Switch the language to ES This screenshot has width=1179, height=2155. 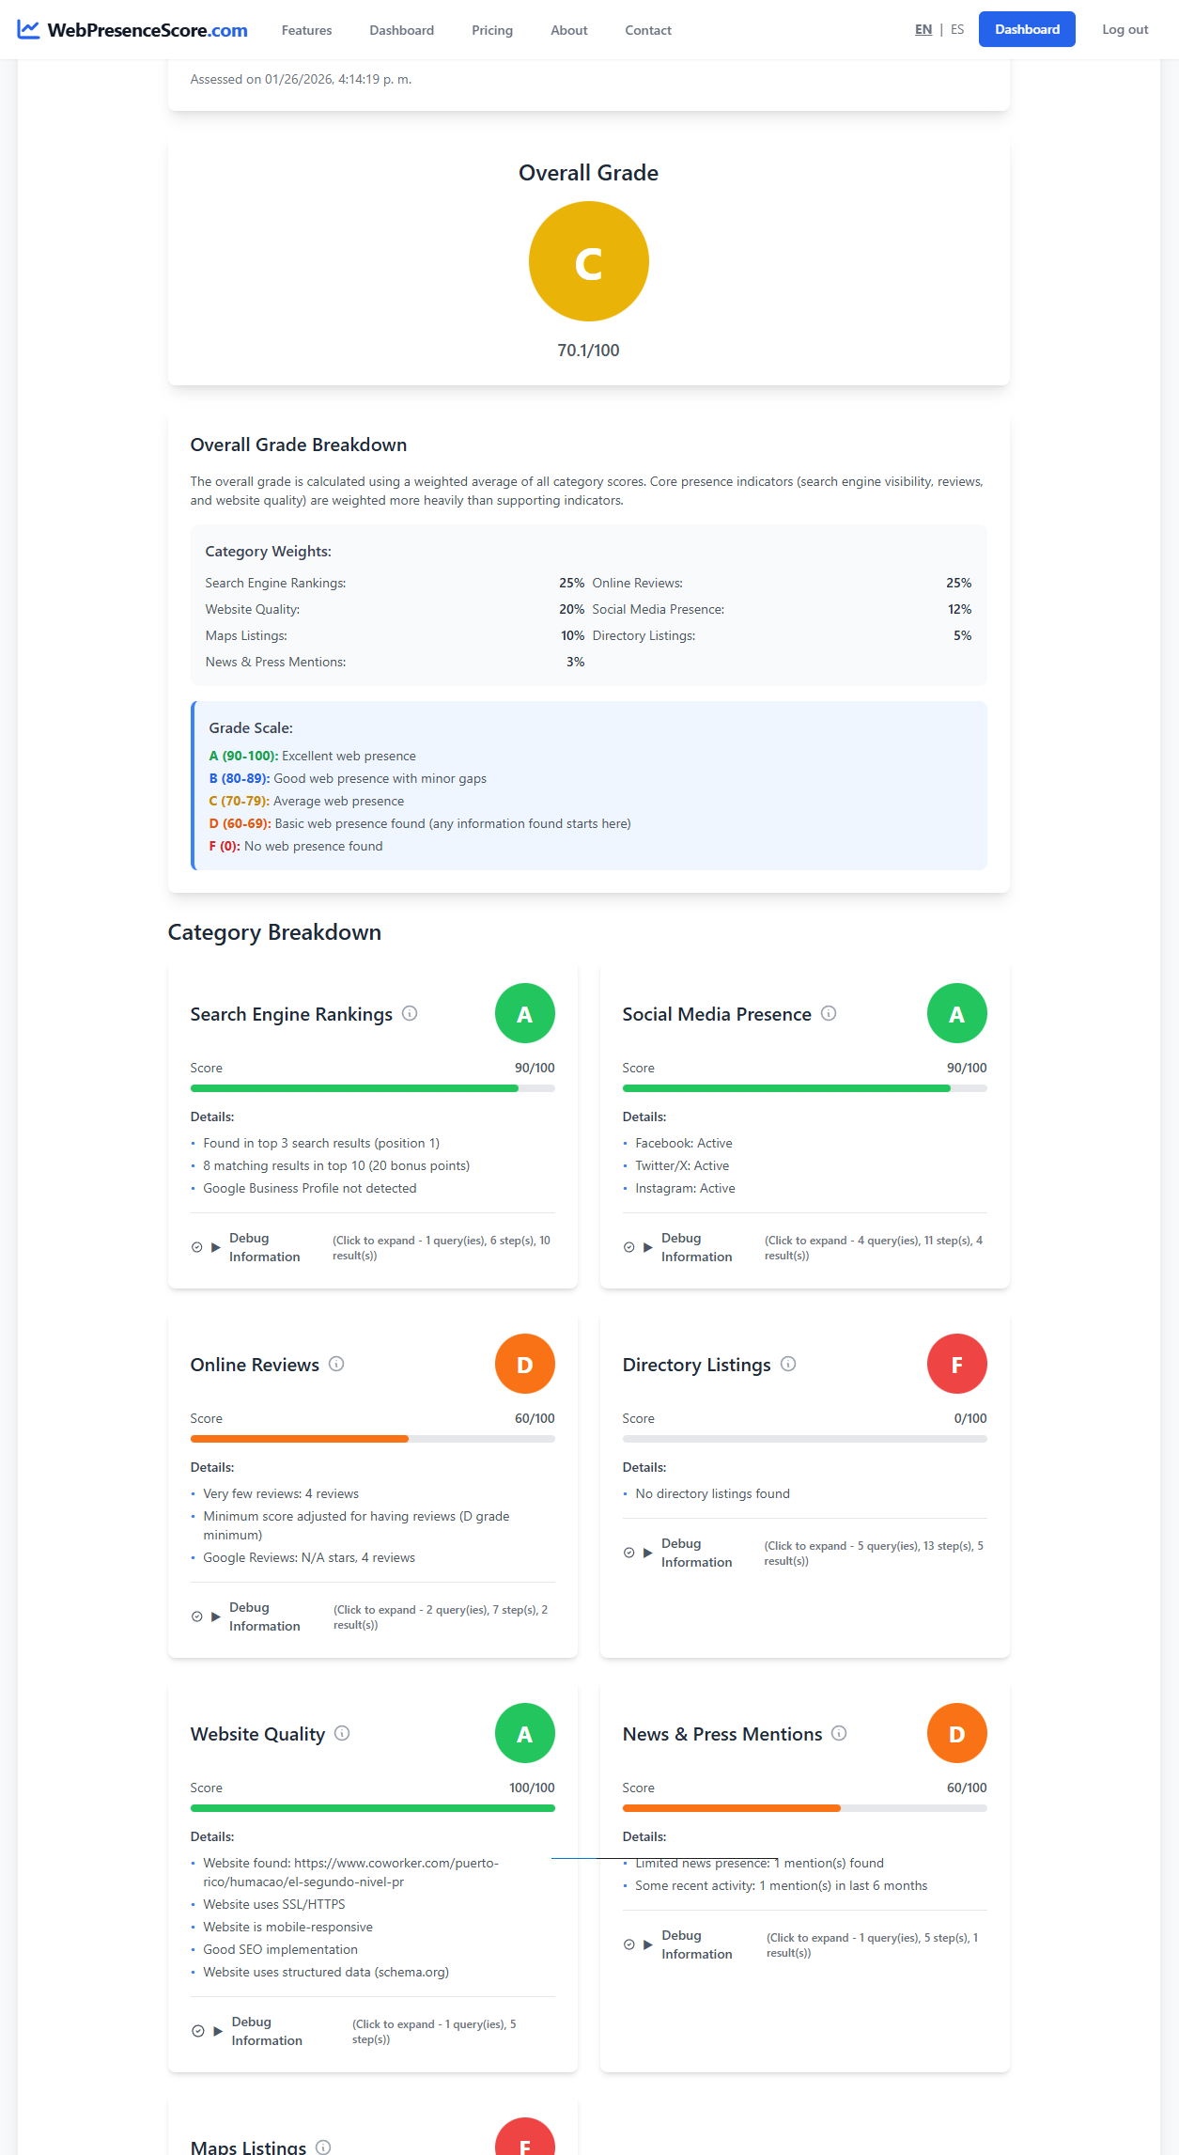(957, 29)
